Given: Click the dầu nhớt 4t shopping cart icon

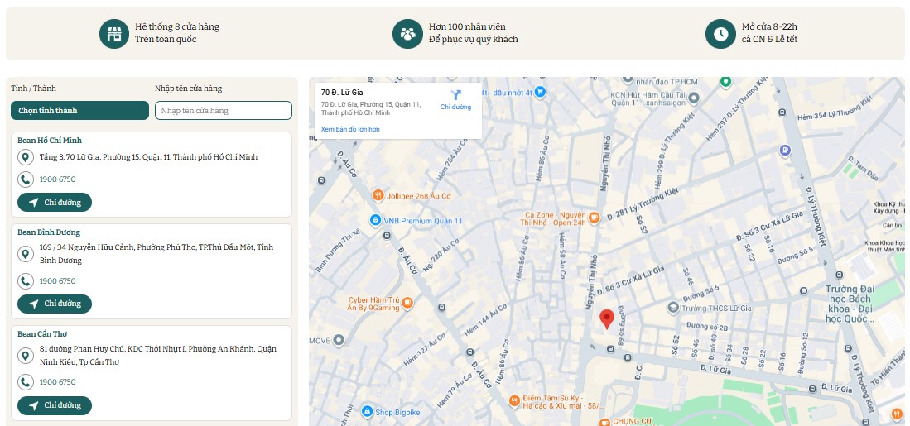Looking at the screenshot, I should pyautogui.click(x=541, y=92).
